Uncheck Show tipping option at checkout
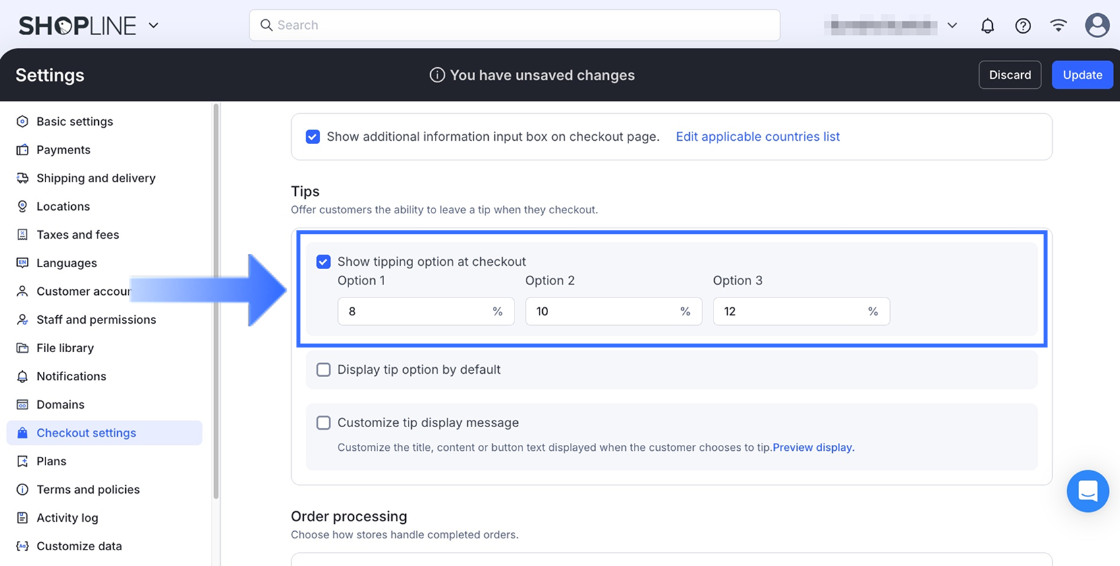Image resolution: width=1120 pixels, height=566 pixels. click(x=323, y=262)
